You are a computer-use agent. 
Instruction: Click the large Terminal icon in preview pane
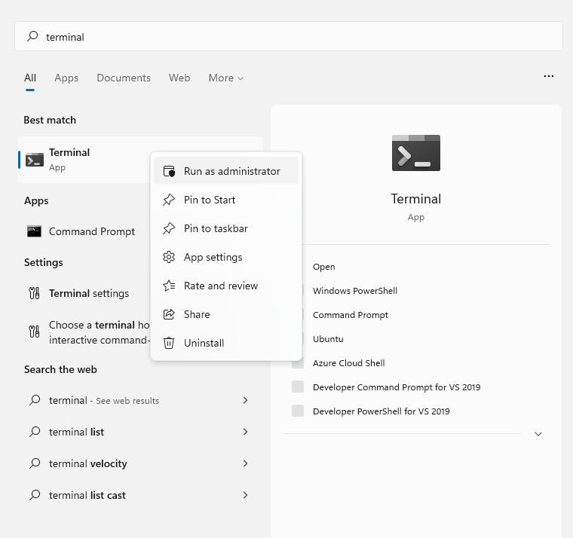click(x=415, y=153)
